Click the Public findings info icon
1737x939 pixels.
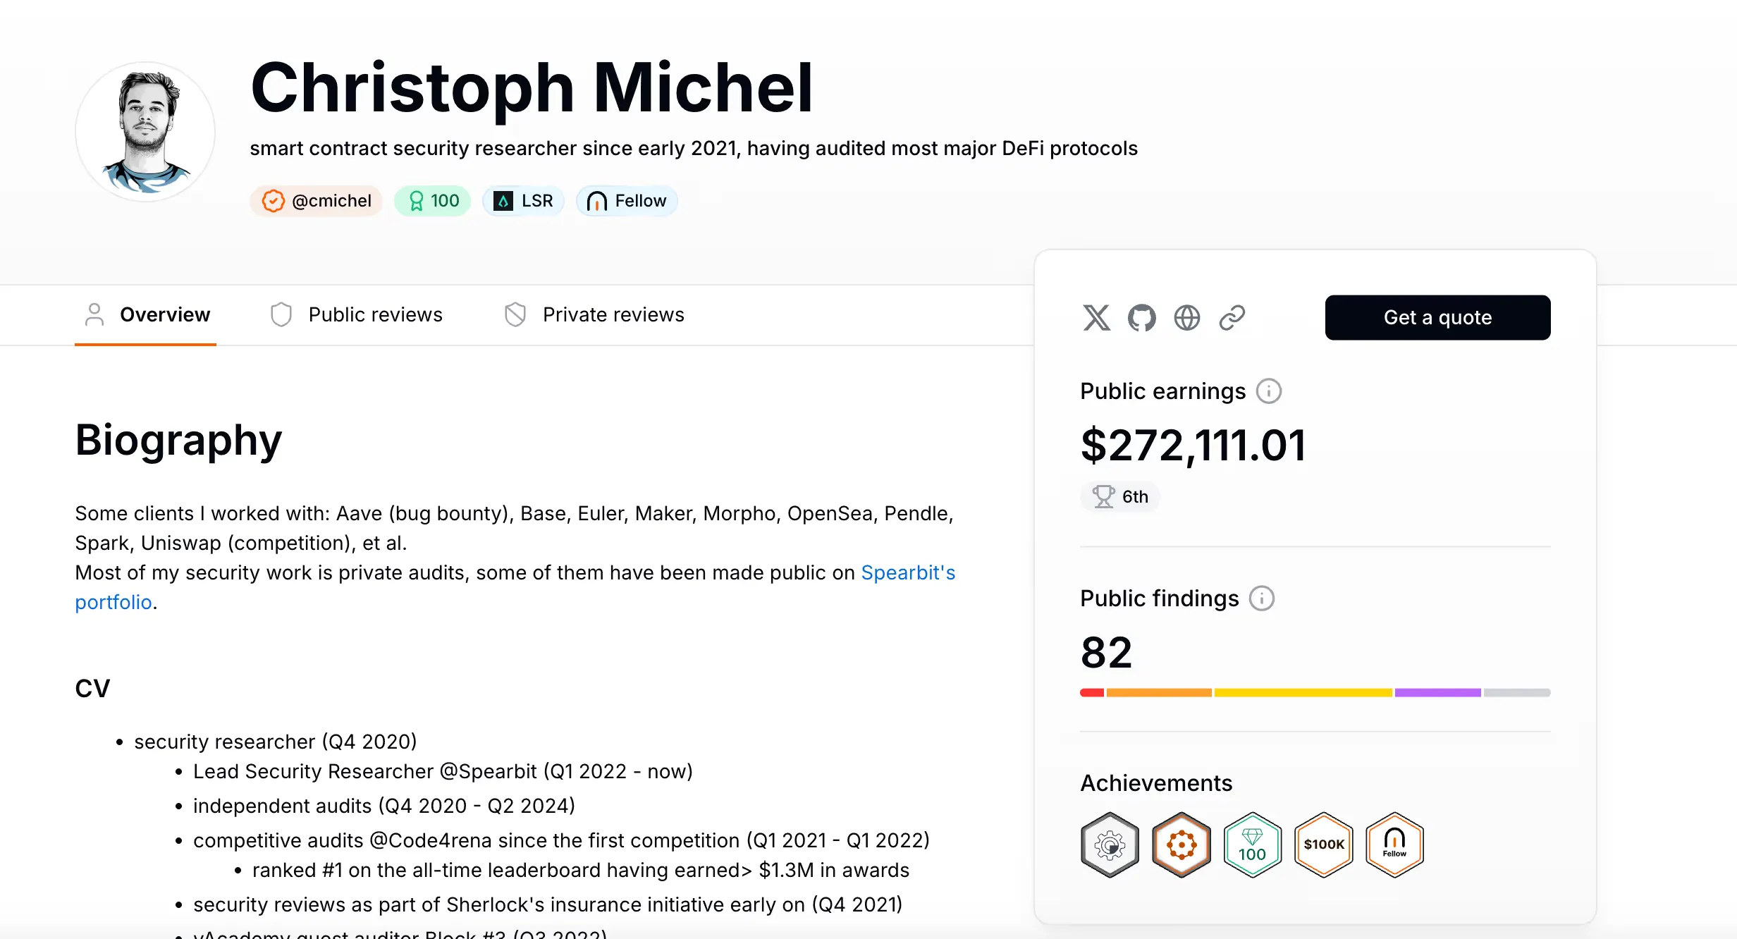[x=1262, y=599]
